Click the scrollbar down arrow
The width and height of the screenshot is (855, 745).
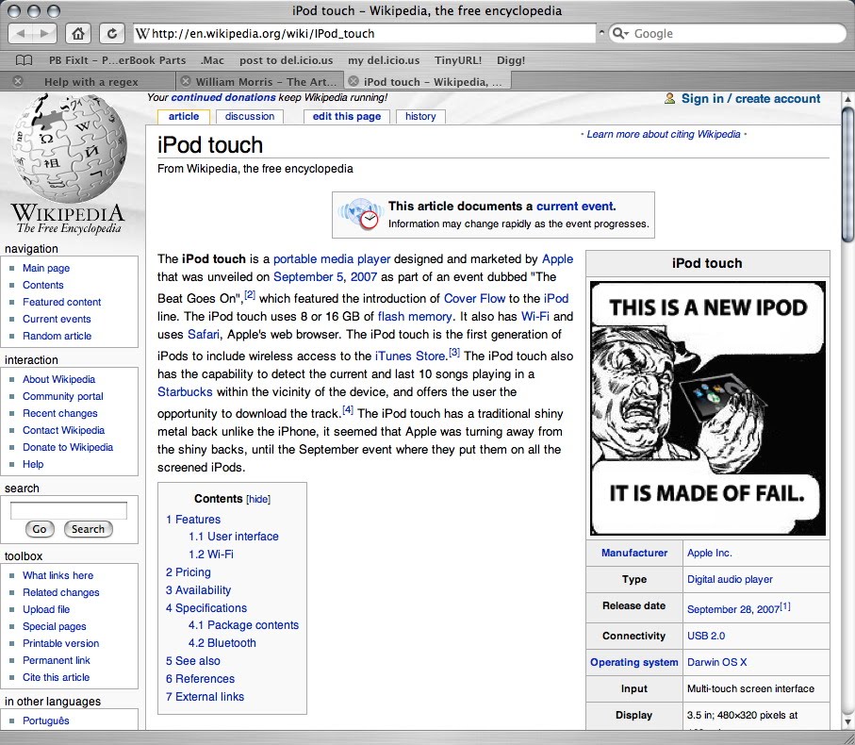tap(847, 723)
